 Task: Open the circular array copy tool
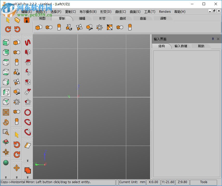pyautogui.click(x=99, y=27)
